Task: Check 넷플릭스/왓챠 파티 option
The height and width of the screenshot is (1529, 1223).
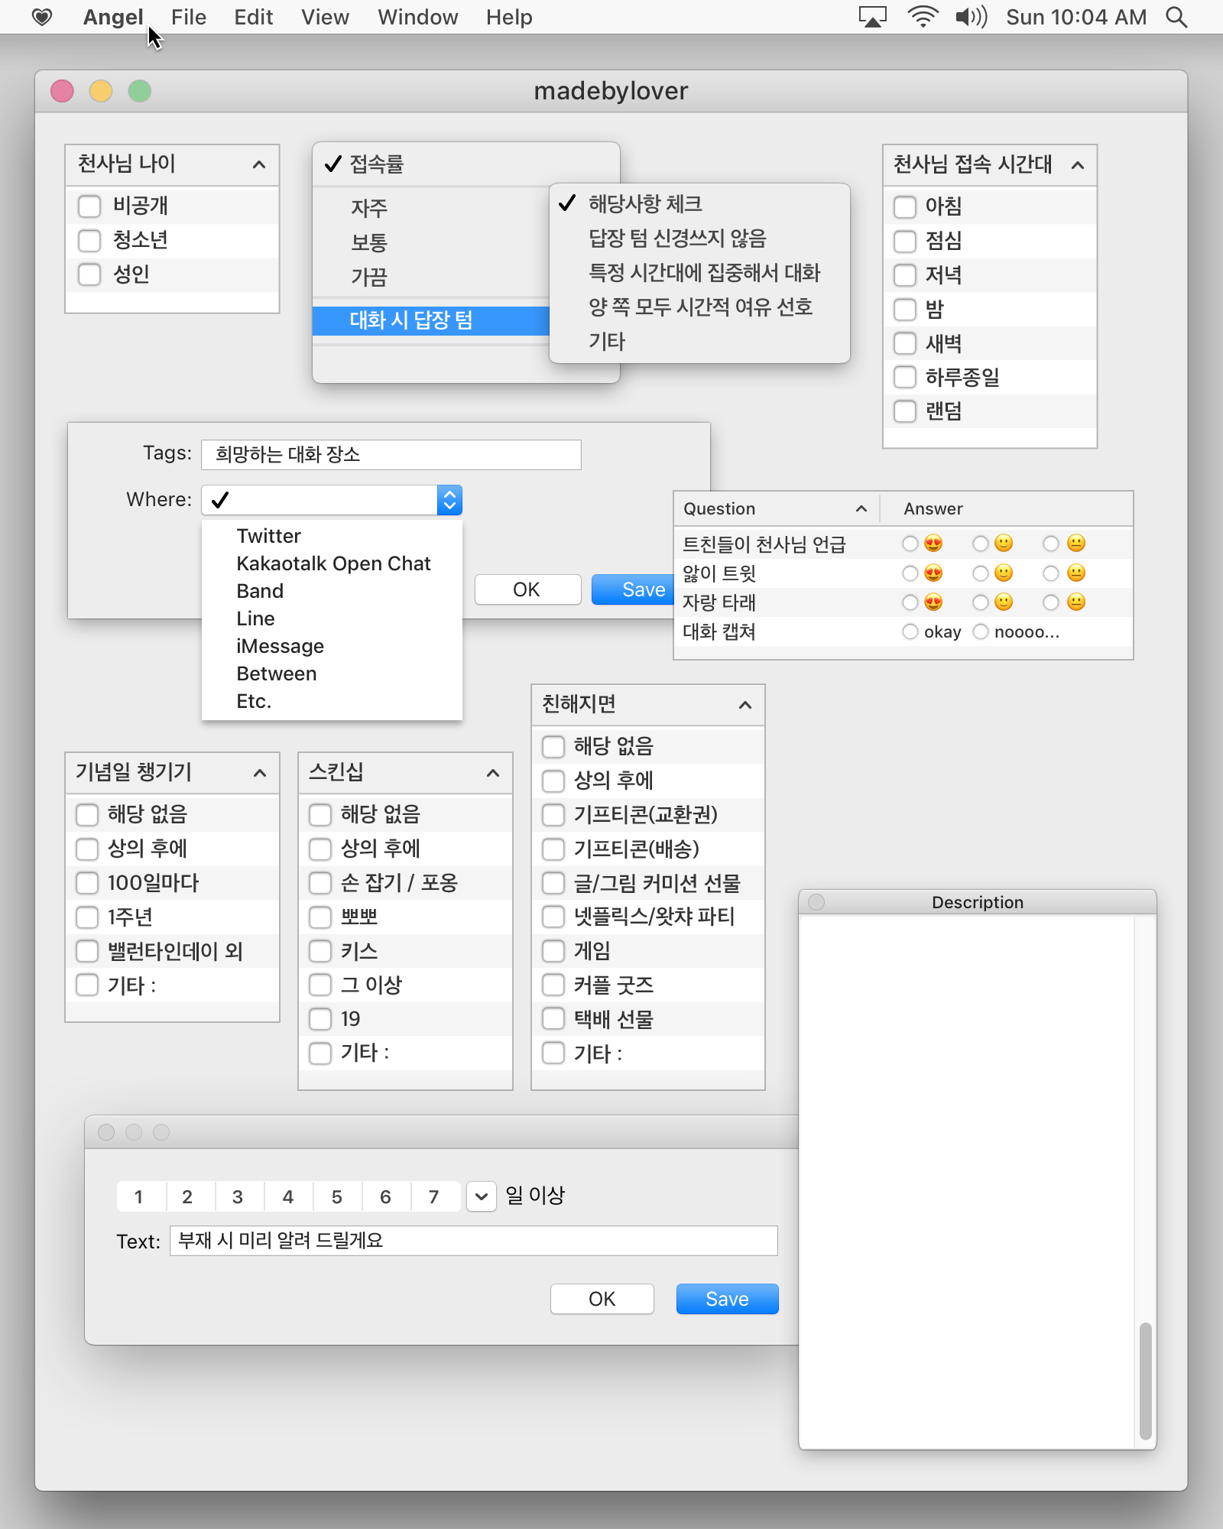Action: pyautogui.click(x=553, y=917)
